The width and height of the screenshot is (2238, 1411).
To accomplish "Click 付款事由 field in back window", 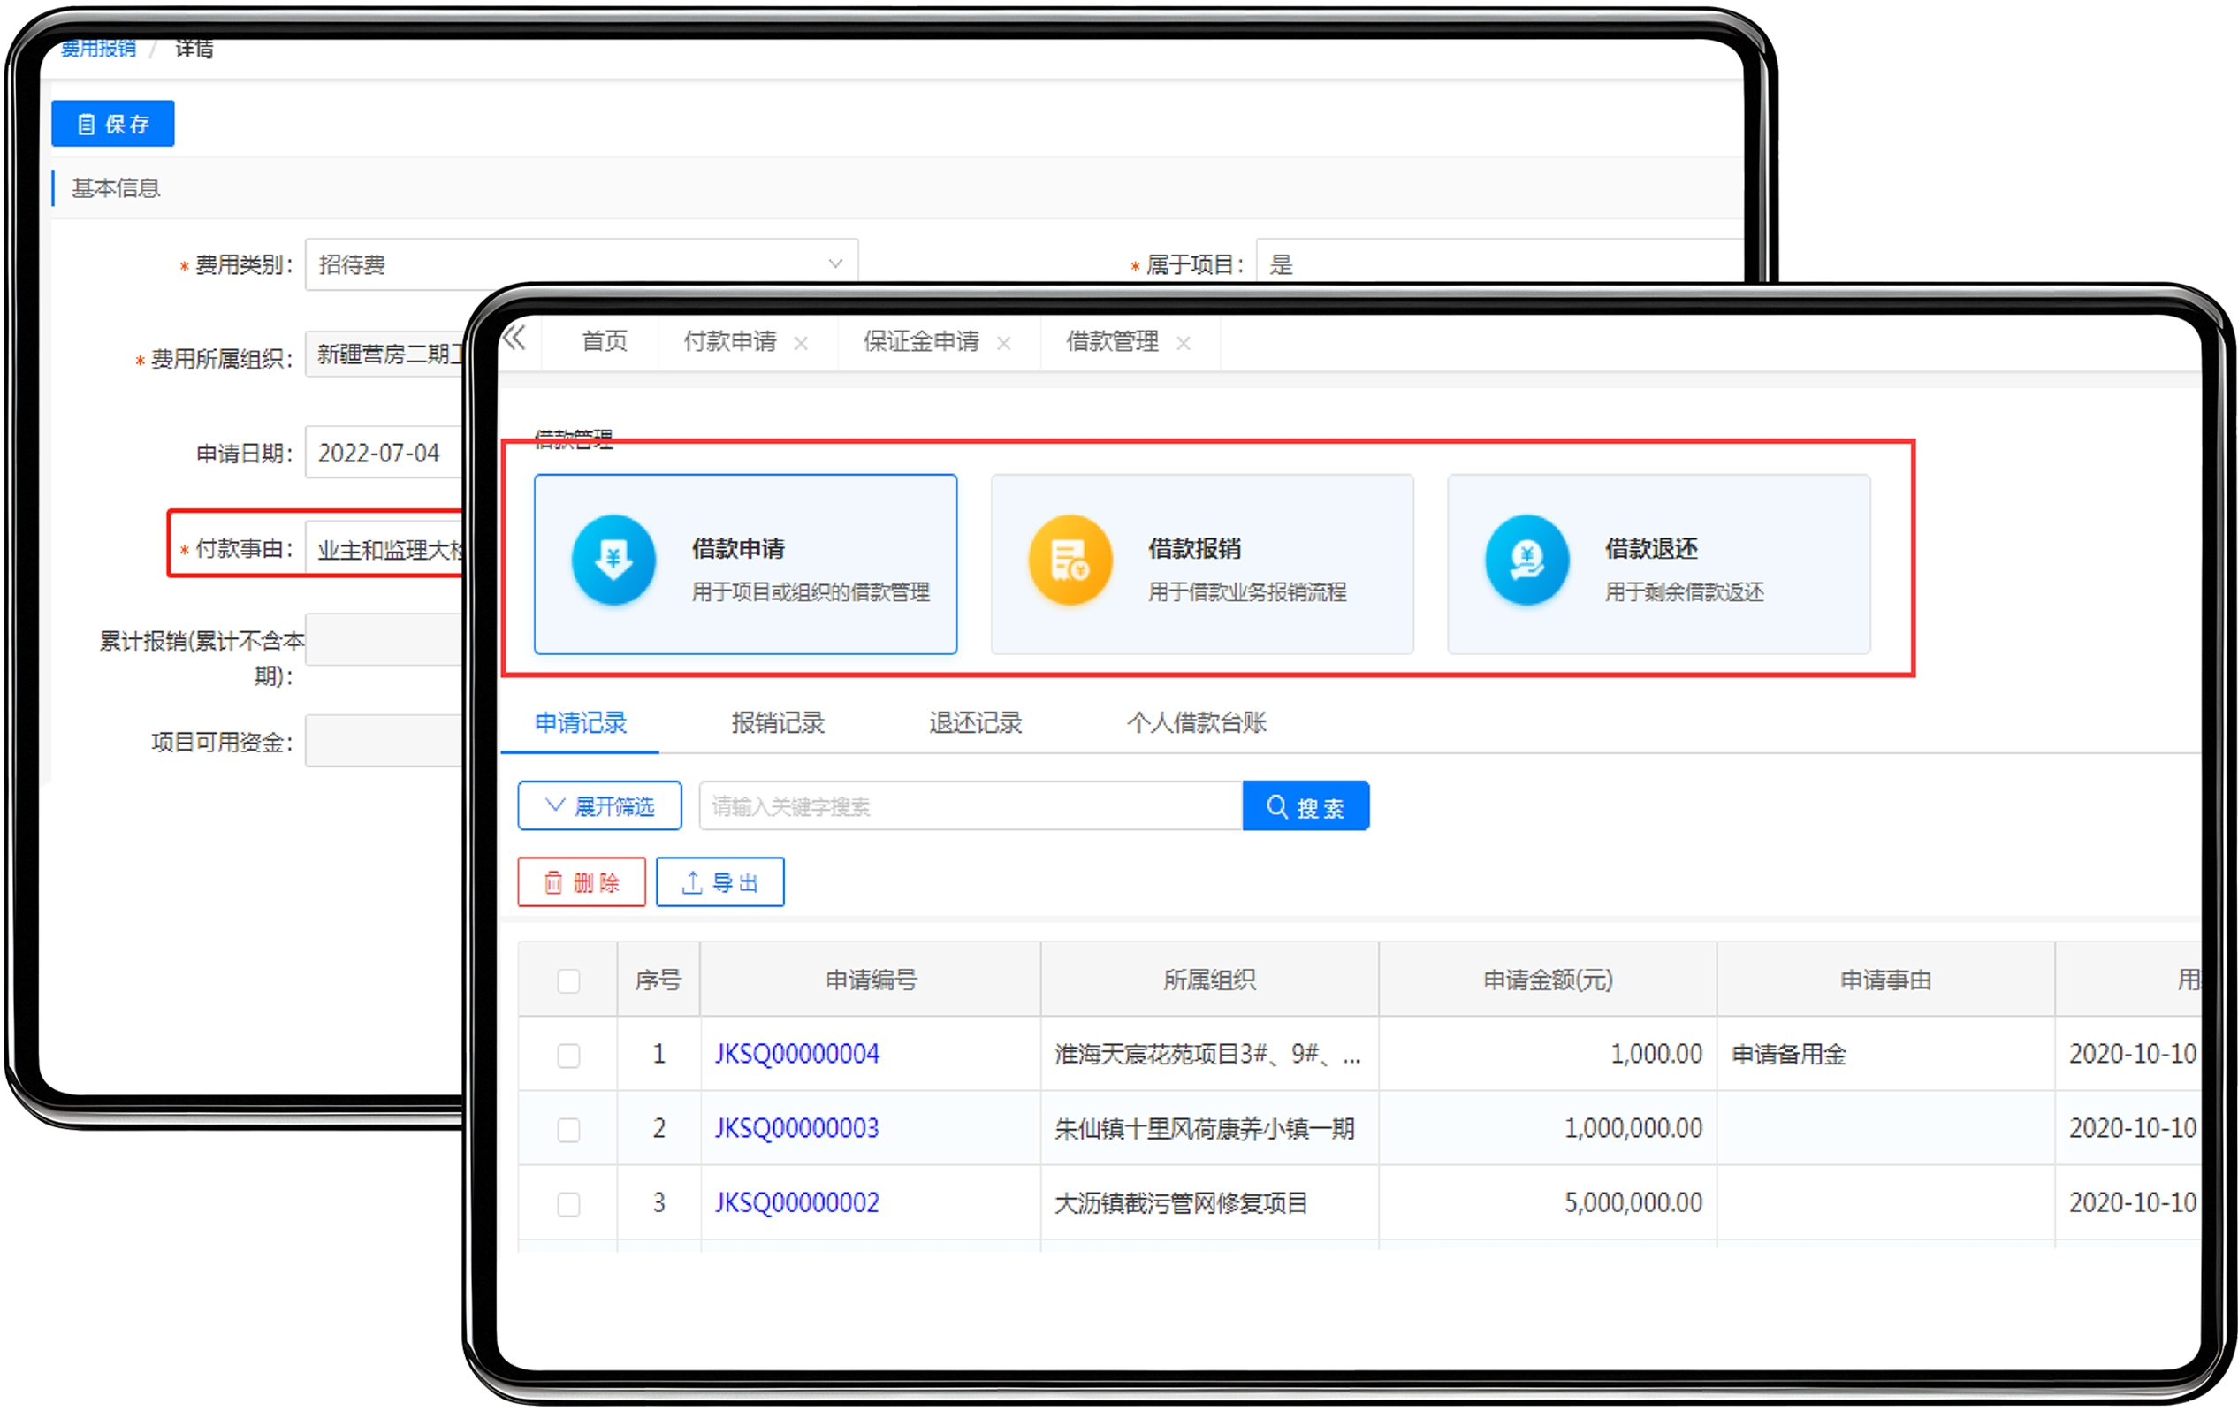I will pos(384,548).
